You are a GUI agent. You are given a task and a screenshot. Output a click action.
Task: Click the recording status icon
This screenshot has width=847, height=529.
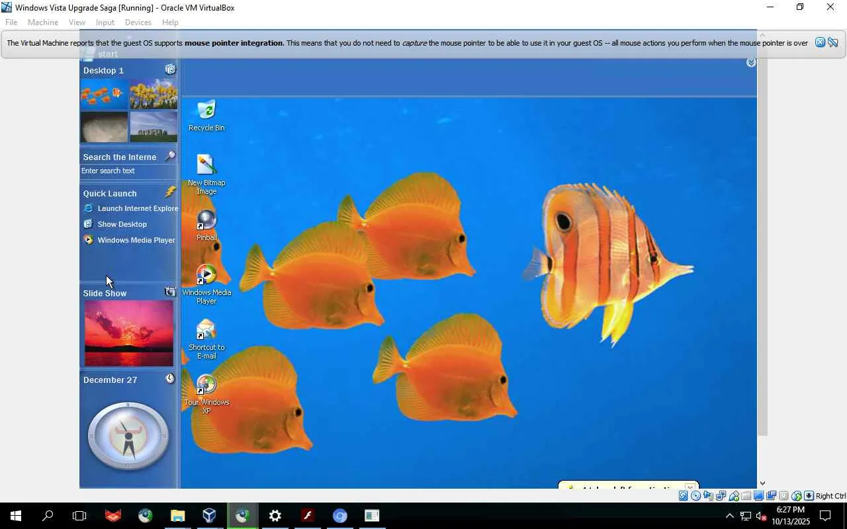click(x=772, y=496)
